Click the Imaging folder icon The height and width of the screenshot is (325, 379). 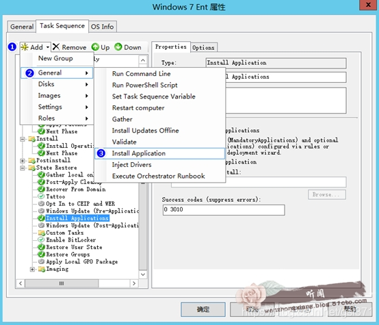(x=42, y=269)
